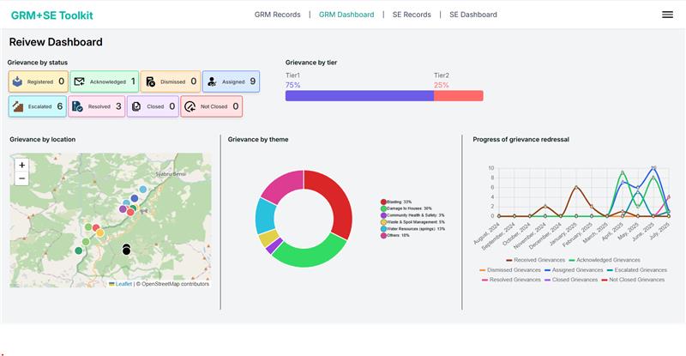Click the Assigned person icon
Screen dimensions: 686x356
point(212,81)
